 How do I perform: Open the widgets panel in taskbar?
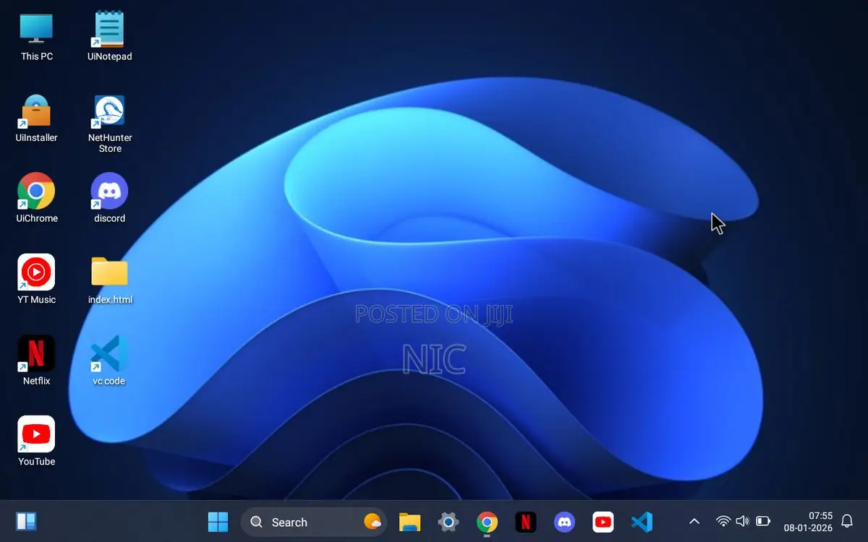point(26,522)
